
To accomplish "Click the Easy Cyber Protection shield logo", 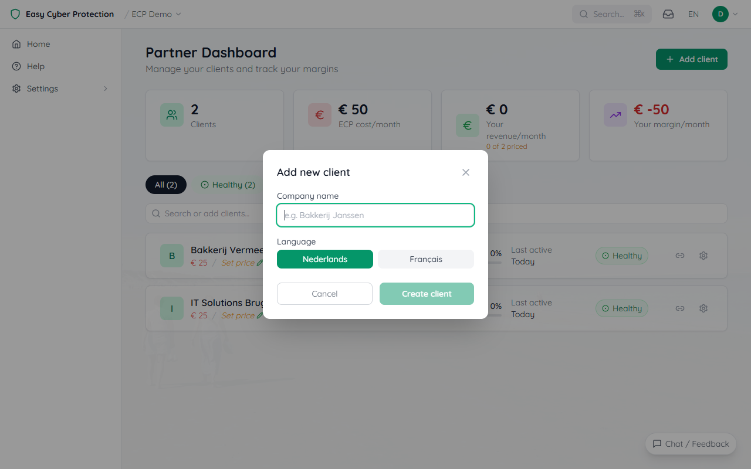I will coord(14,13).
